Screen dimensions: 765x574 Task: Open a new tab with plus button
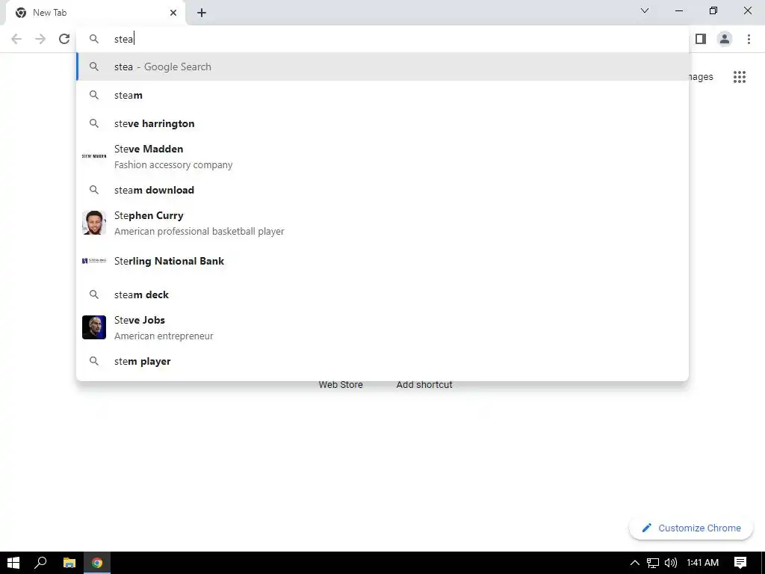pyautogui.click(x=202, y=13)
